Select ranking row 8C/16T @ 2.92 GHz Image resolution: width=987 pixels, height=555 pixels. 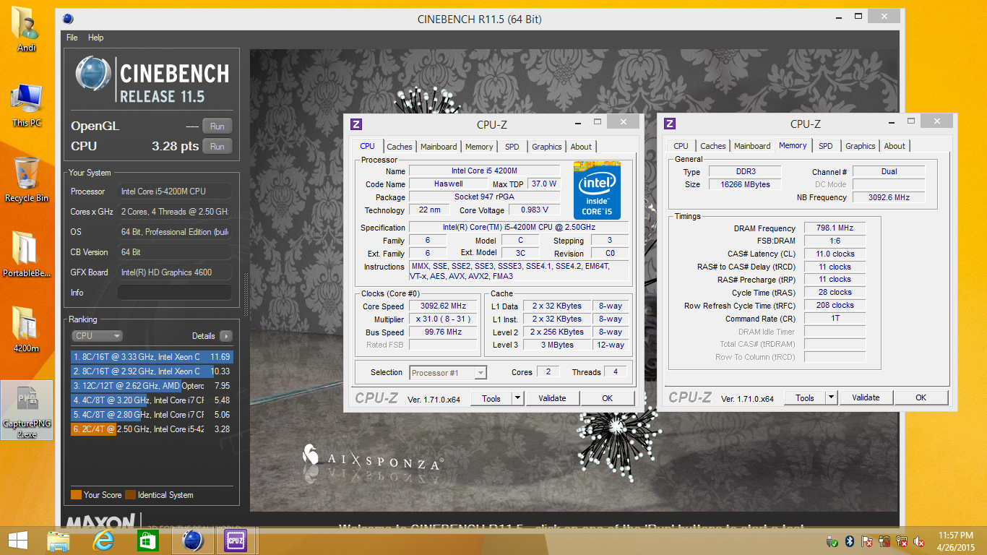point(152,371)
